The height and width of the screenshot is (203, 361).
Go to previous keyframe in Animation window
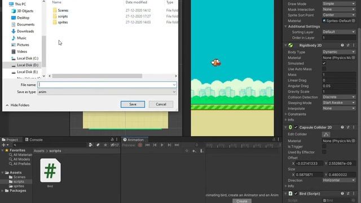pyautogui.click(x=155, y=145)
